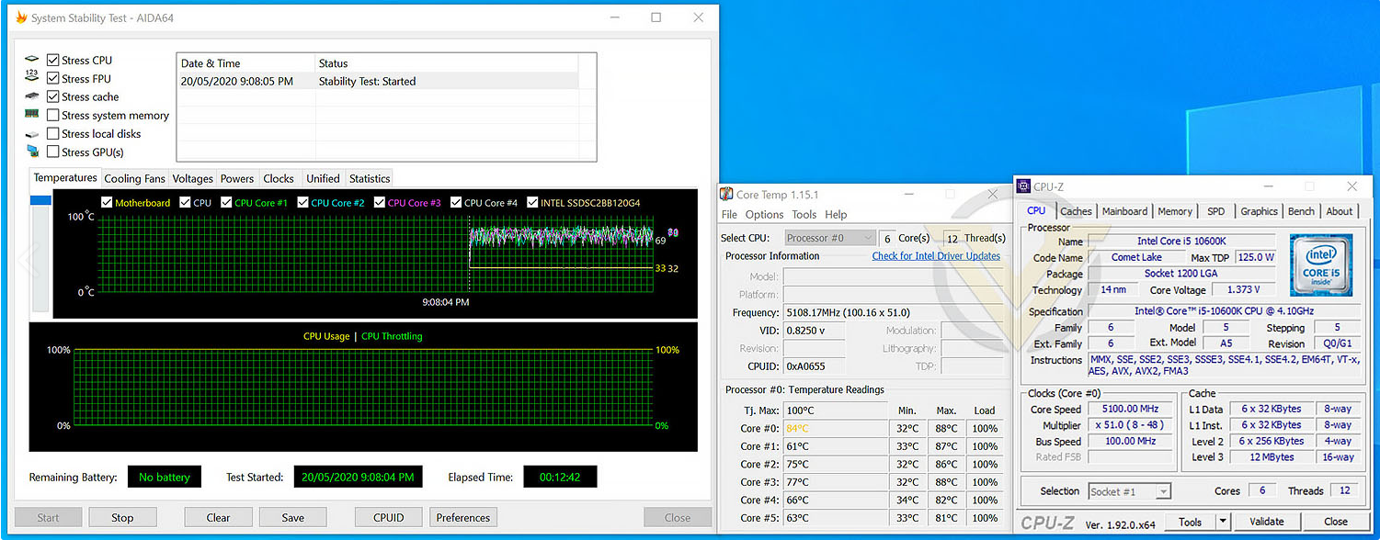Open Options menu in Core Temp
Image resolution: width=1380 pixels, height=540 pixels.
764,214
